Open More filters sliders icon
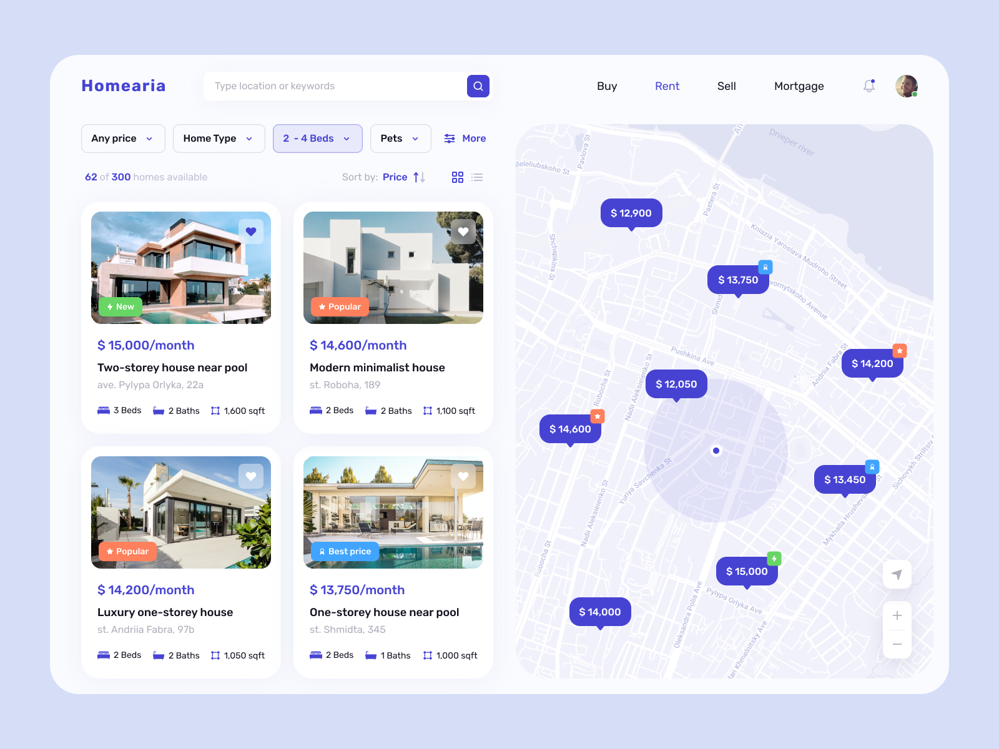This screenshot has width=999, height=749. point(450,139)
